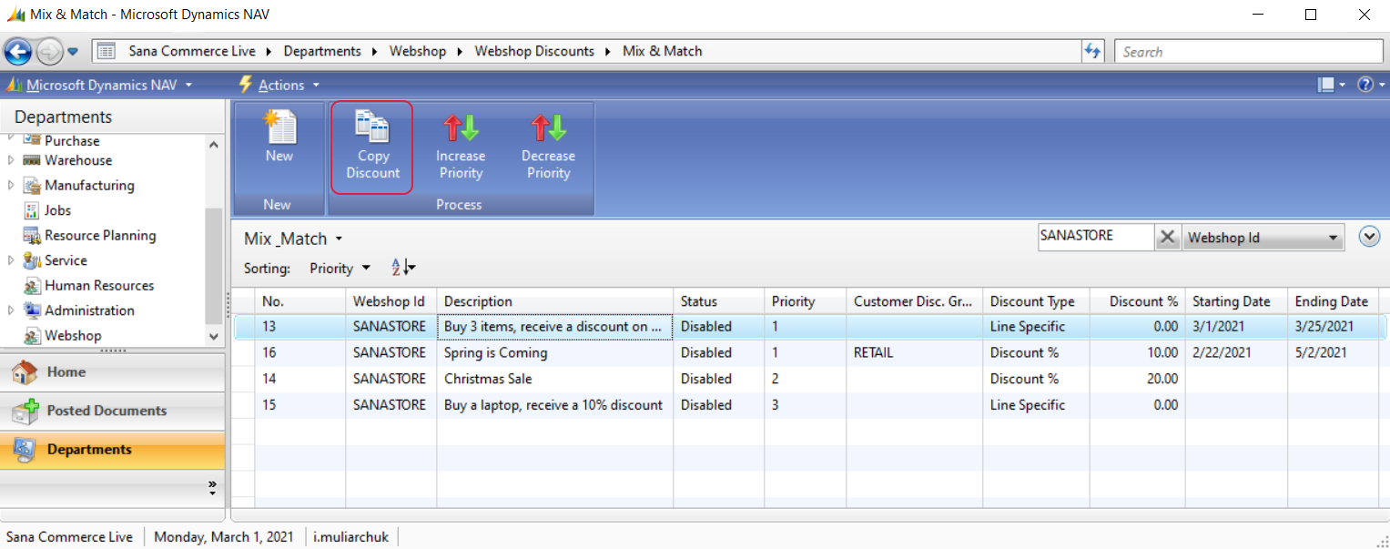Screen dimensions: 1390x549
Task: Select 'Buy a laptop, receive a 10% discount'
Action: point(553,404)
